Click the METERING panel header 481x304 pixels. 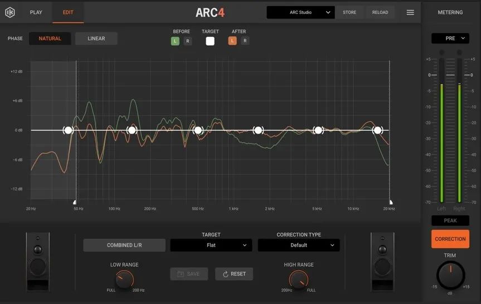450,12
